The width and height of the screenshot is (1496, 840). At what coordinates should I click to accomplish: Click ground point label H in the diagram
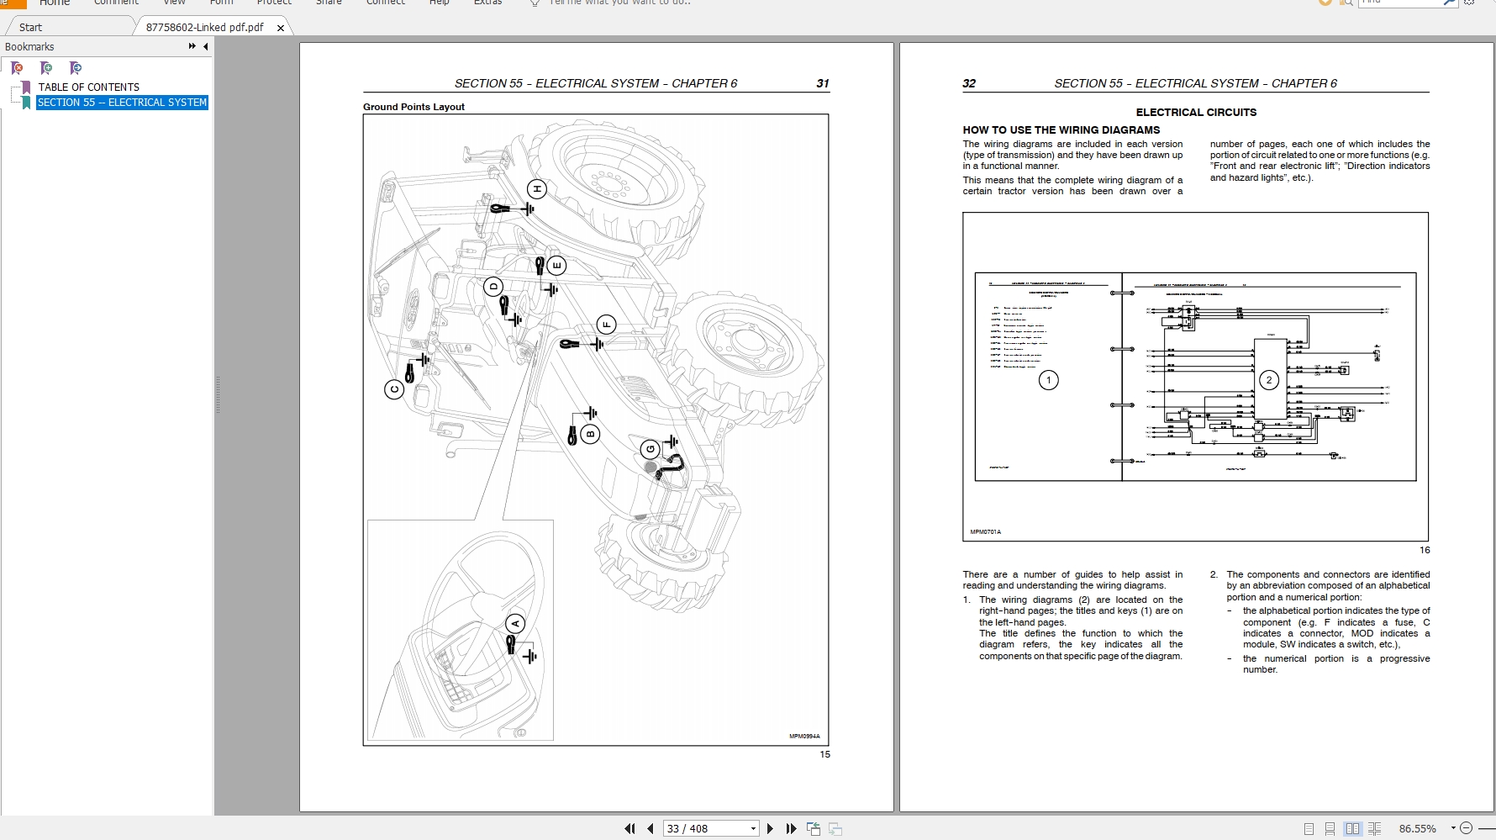[x=537, y=189]
